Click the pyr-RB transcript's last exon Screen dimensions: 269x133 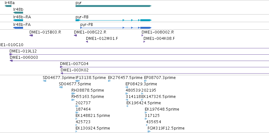pos(146,20)
